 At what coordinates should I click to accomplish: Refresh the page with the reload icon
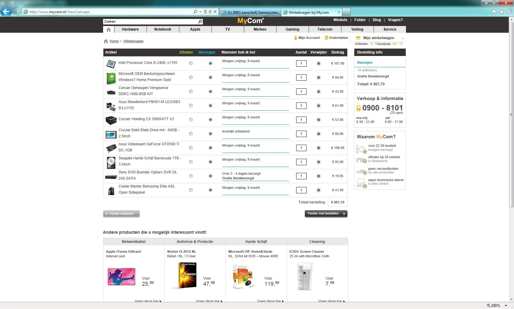(x=210, y=12)
